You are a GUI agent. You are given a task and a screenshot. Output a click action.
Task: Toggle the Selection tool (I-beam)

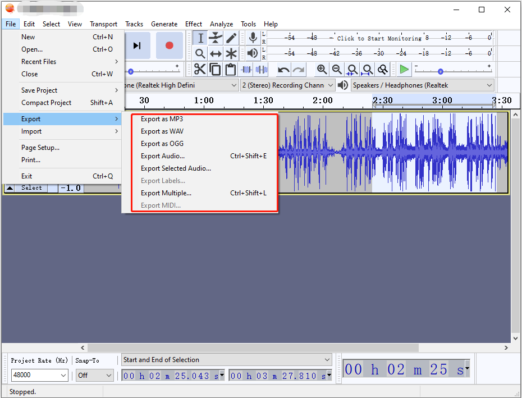200,38
